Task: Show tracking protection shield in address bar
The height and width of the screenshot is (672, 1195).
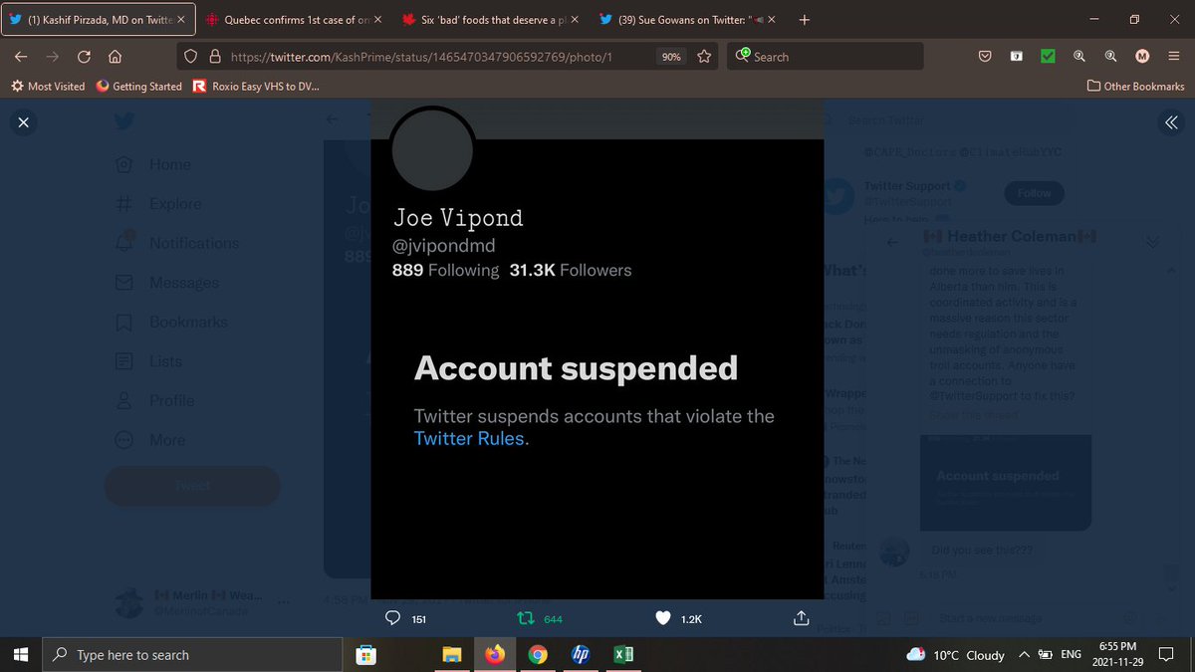Action: pyautogui.click(x=190, y=57)
